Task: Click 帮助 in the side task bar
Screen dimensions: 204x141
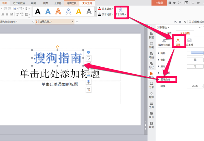Action: pyautogui.click(x=152, y=125)
